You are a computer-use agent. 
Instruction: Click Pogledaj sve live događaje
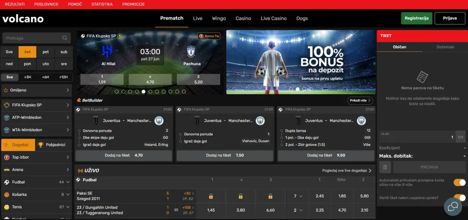(x=347, y=171)
